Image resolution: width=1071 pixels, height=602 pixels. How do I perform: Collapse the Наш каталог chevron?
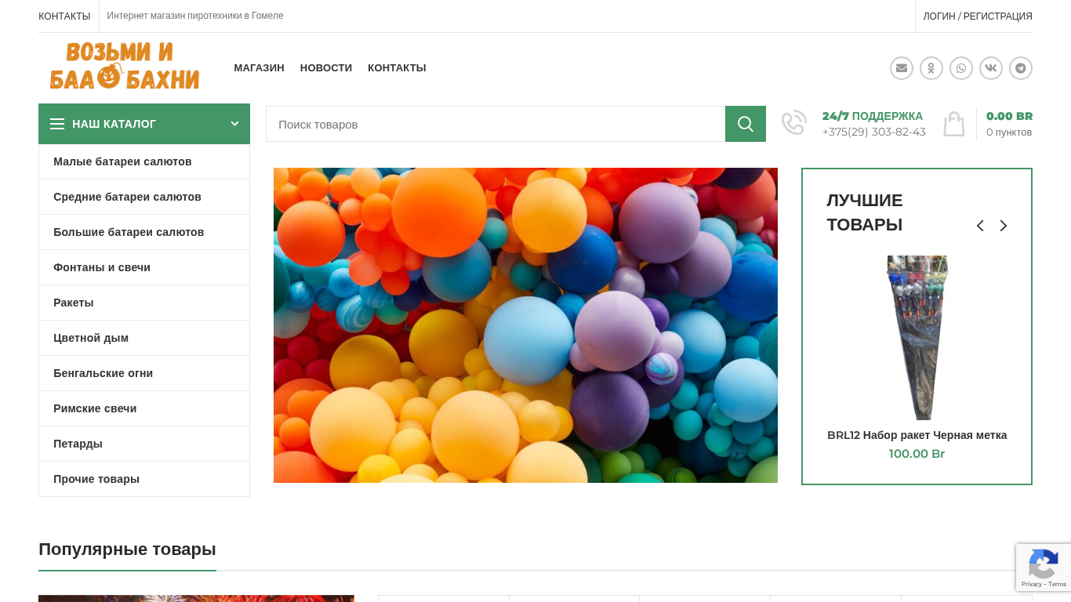point(234,124)
